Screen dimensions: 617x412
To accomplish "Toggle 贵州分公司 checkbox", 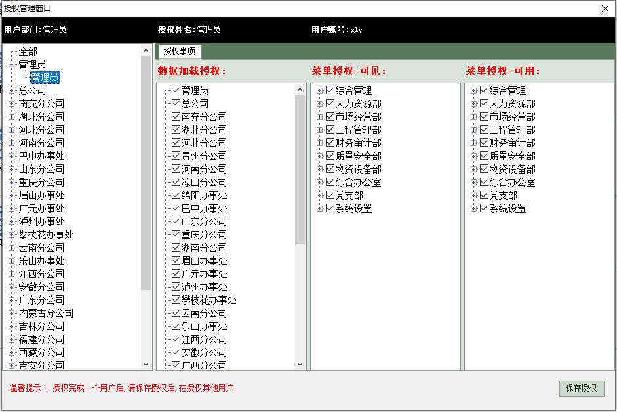I will [176, 156].
